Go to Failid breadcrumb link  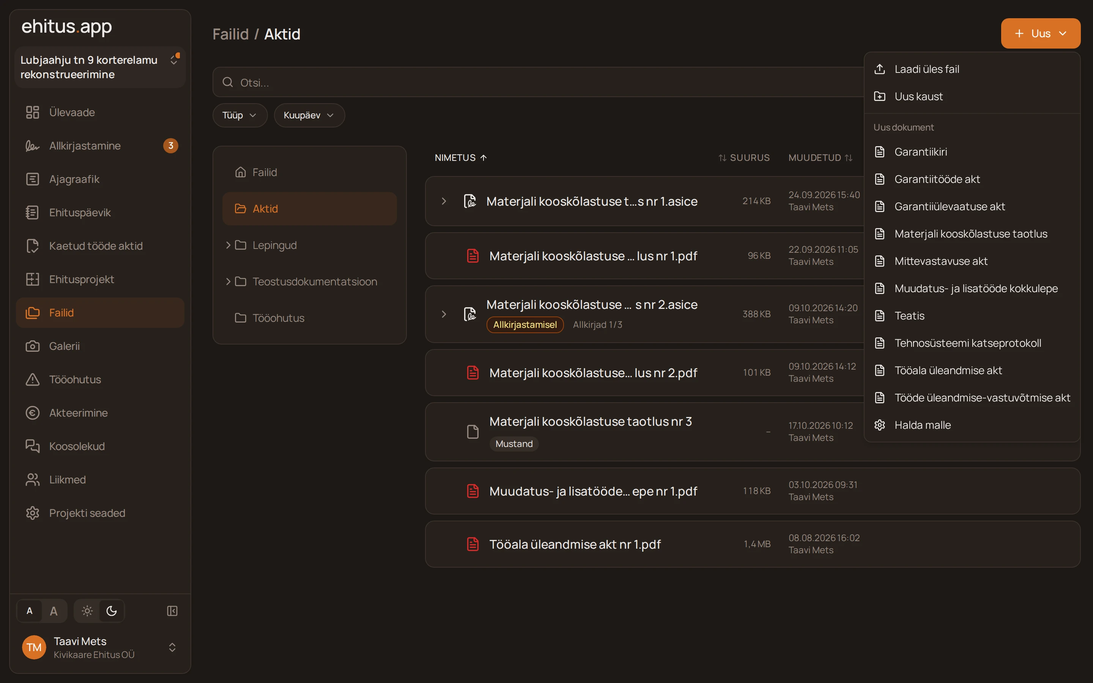(x=230, y=34)
